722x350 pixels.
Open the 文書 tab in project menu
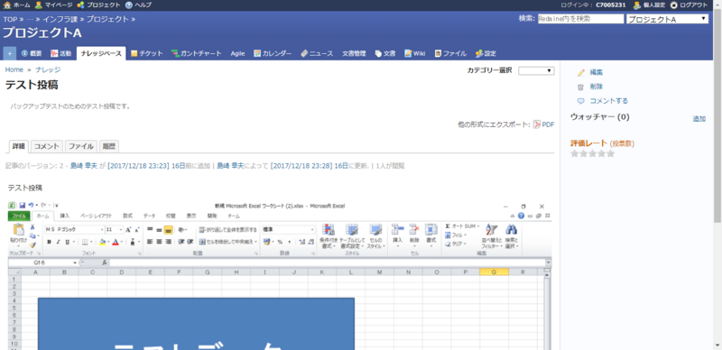pos(385,53)
